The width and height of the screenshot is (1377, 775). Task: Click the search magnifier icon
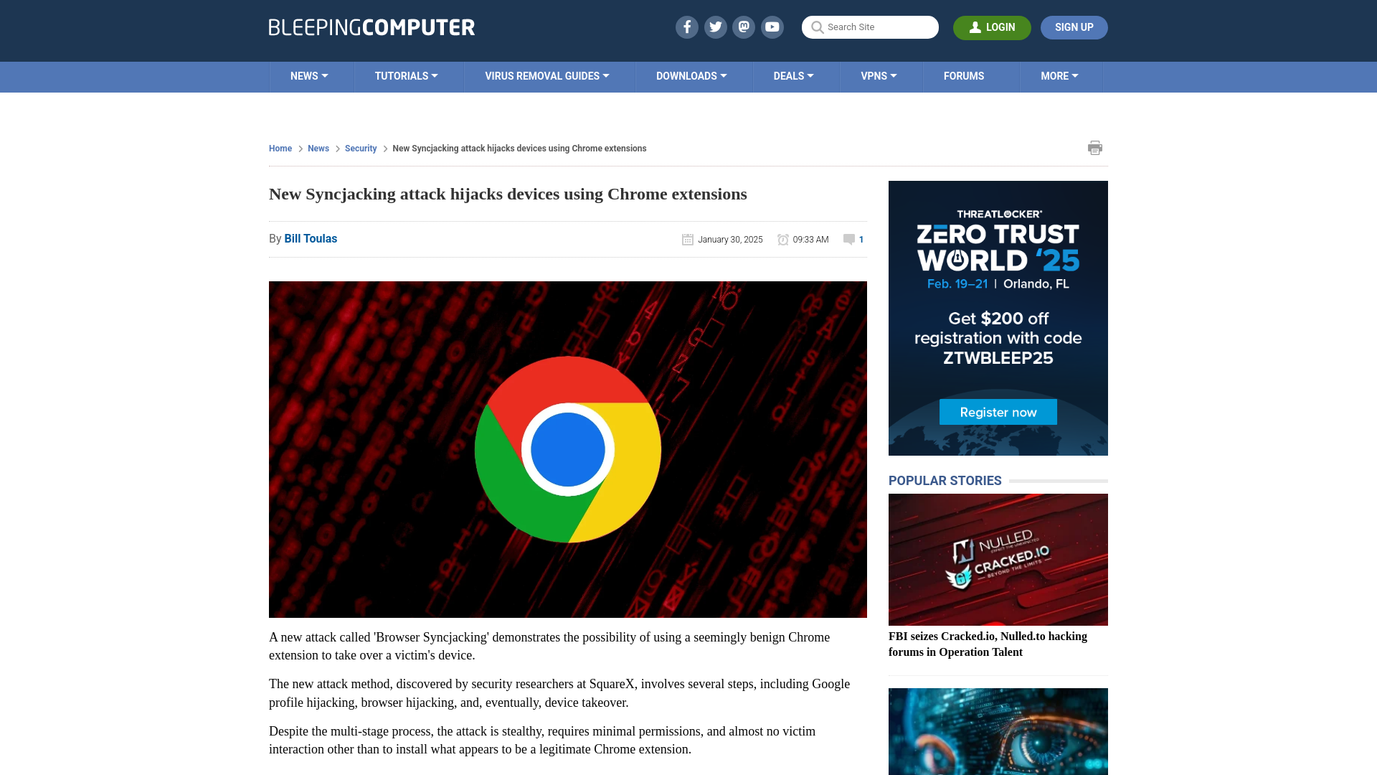pos(817,27)
